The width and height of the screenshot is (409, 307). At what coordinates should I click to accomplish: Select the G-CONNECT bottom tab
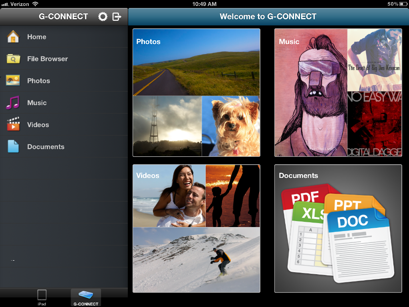coord(86,297)
